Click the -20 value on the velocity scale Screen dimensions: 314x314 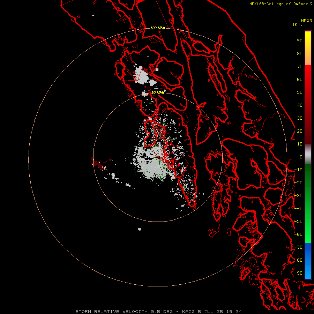[299, 183]
